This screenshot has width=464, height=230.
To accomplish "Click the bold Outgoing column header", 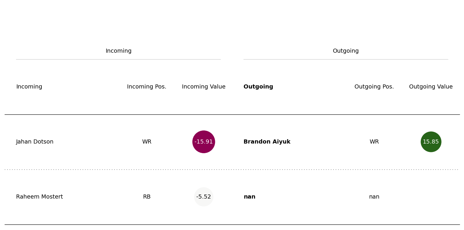I will pos(258,87).
